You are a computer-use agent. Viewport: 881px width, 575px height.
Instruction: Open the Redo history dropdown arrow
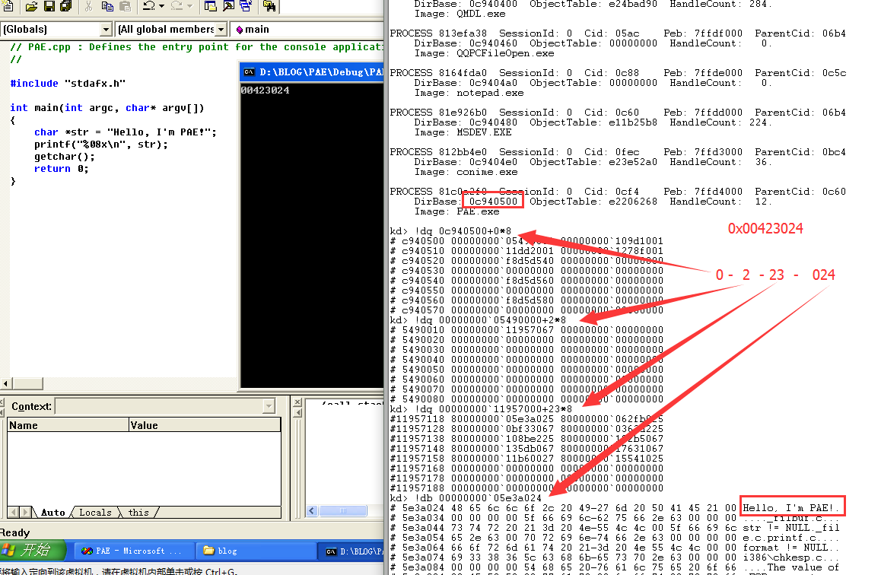[x=190, y=6]
